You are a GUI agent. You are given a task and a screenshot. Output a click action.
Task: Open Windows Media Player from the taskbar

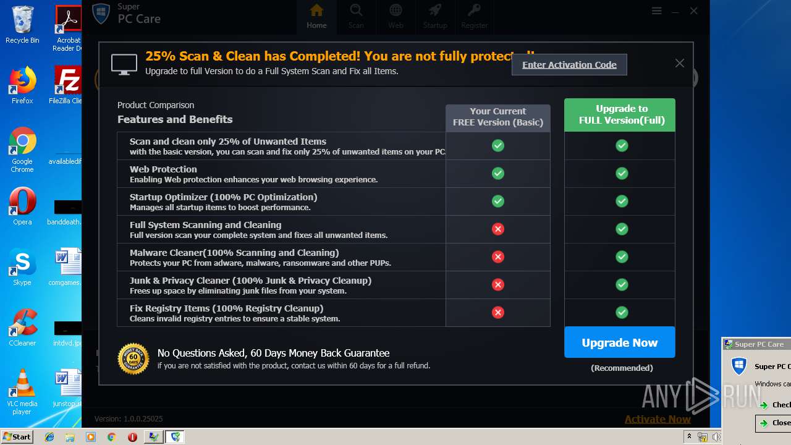pyautogui.click(x=91, y=437)
